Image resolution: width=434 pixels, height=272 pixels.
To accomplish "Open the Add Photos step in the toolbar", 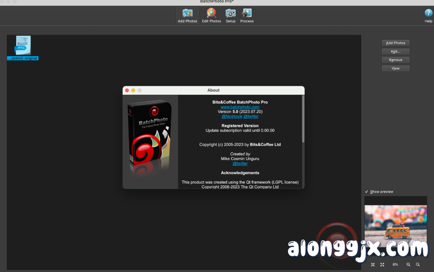I will click(x=187, y=15).
